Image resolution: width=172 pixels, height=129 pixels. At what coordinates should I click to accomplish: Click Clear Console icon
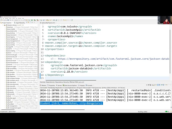tap(152, 85)
